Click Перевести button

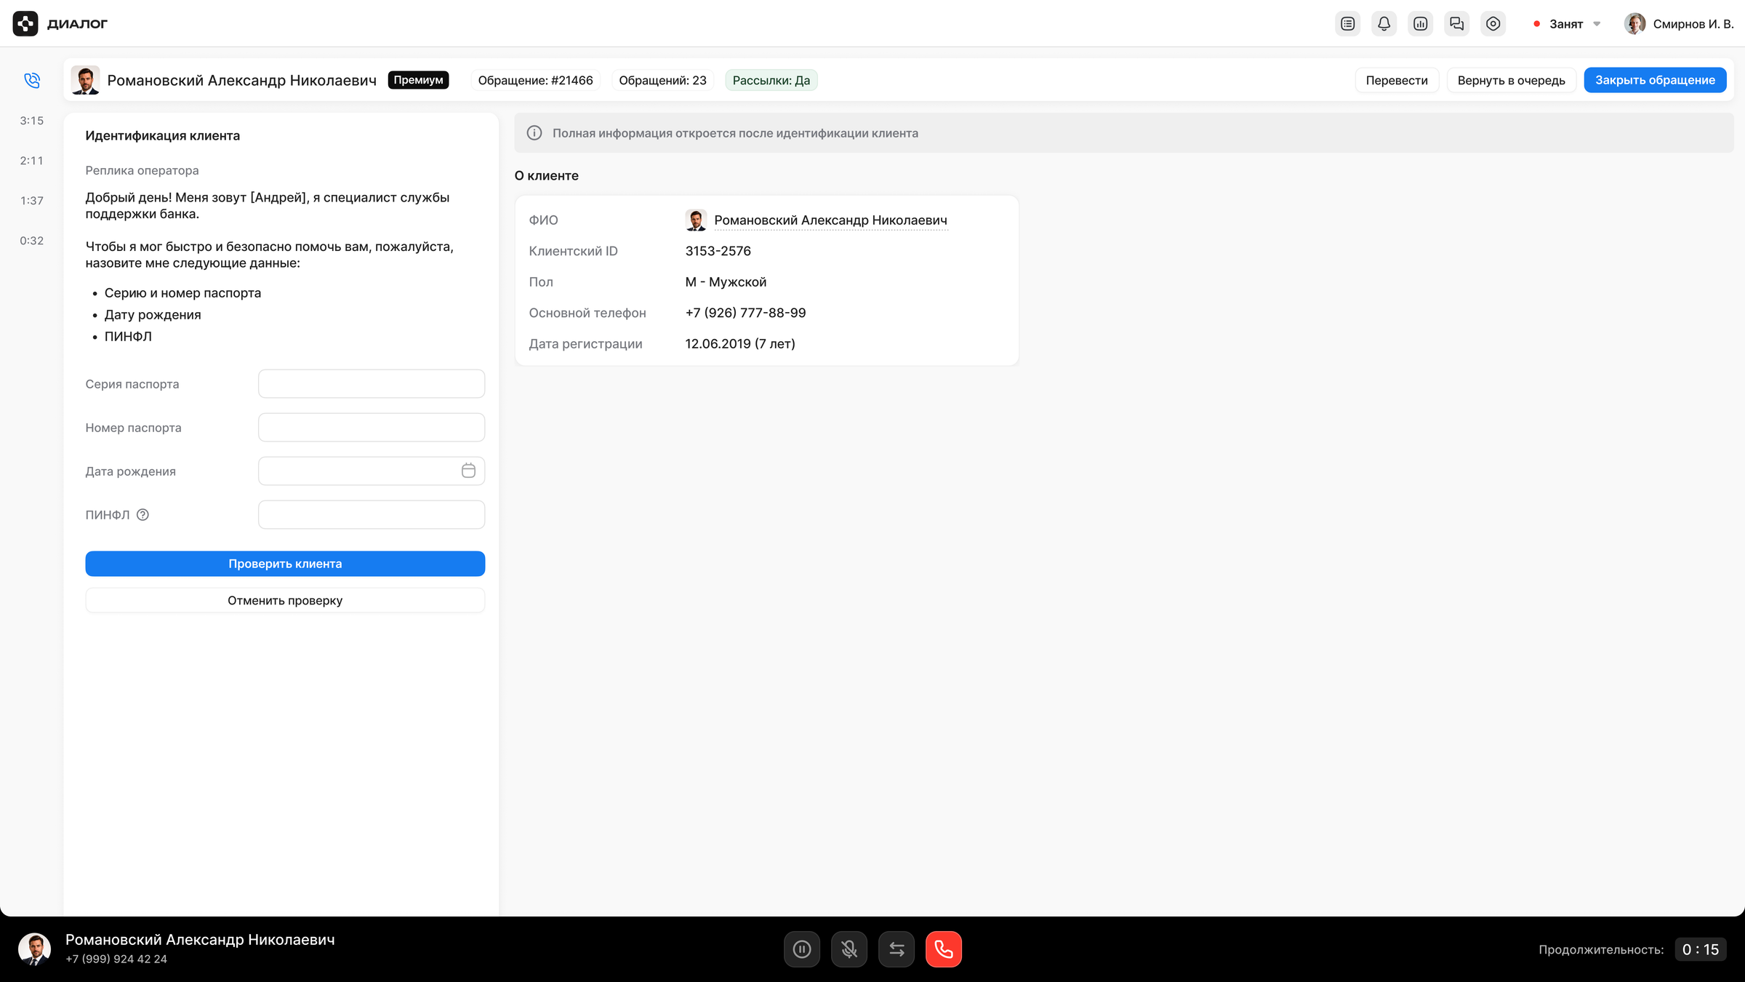(x=1397, y=80)
